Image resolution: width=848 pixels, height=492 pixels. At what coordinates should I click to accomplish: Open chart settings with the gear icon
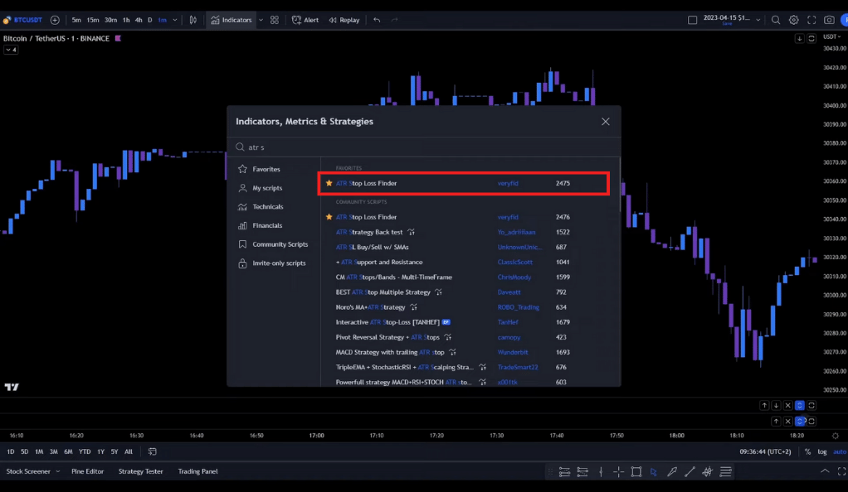[x=793, y=20]
